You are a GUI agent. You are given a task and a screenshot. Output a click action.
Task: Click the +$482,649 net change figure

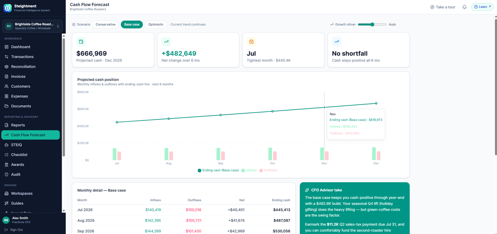(x=179, y=53)
